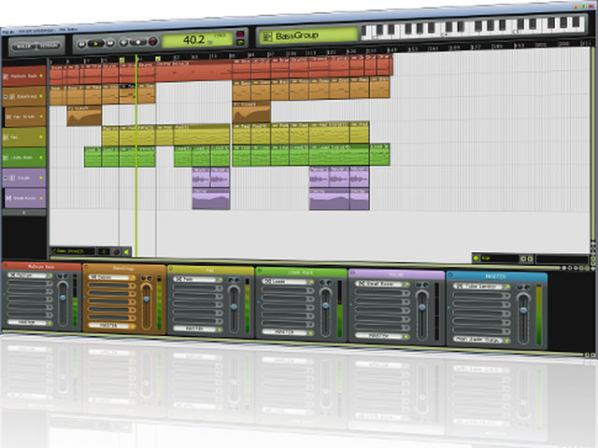Image resolution: width=598 pixels, height=448 pixels.
Task: Click the green Leads track header icon
Action: pyautogui.click(x=6, y=158)
